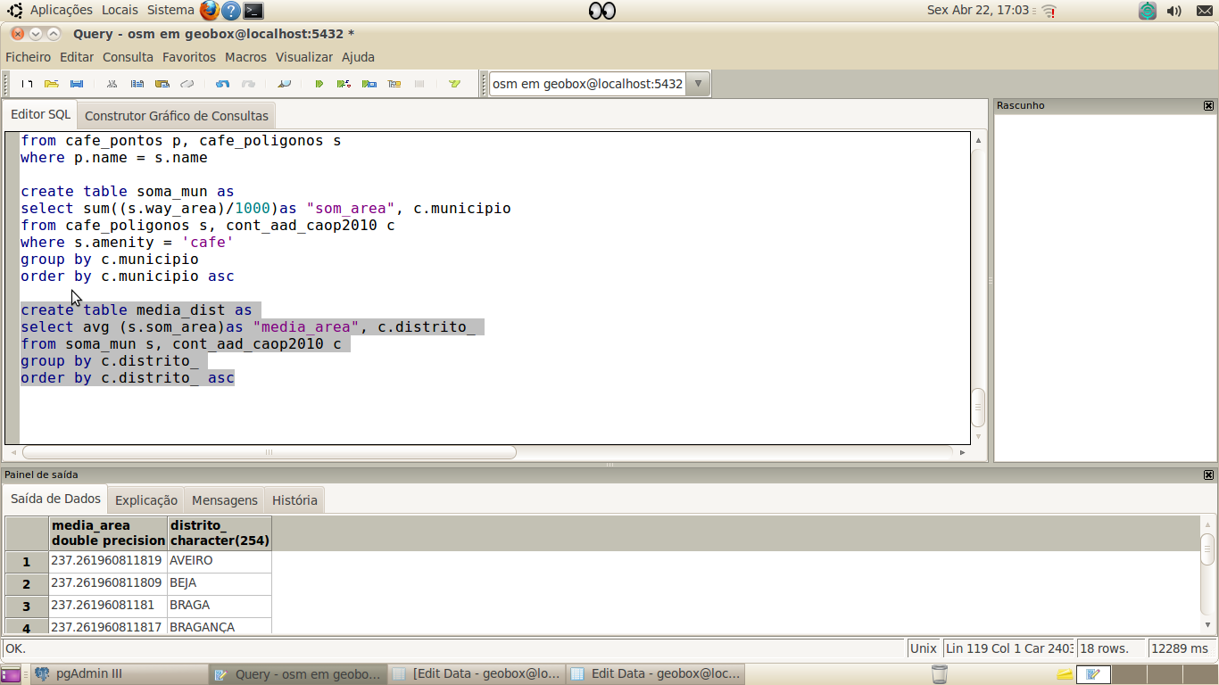The image size is (1219, 685).
Task: Select the Saída de Dados tab
Action: click(55, 499)
